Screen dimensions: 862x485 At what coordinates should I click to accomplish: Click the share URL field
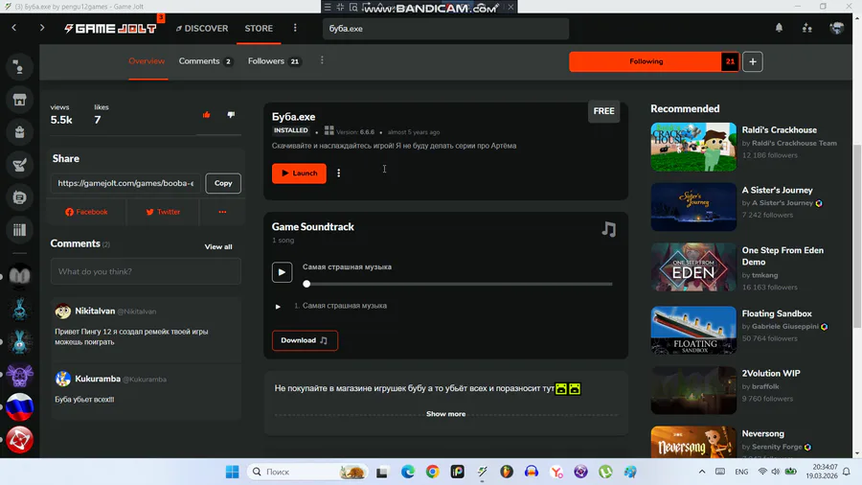[x=125, y=183]
